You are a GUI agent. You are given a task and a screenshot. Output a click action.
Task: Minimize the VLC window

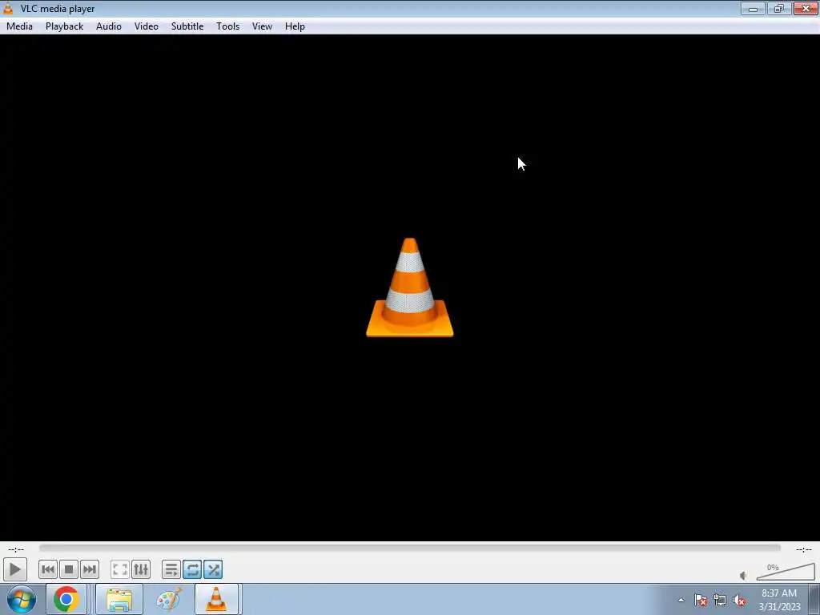click(753, 8)
